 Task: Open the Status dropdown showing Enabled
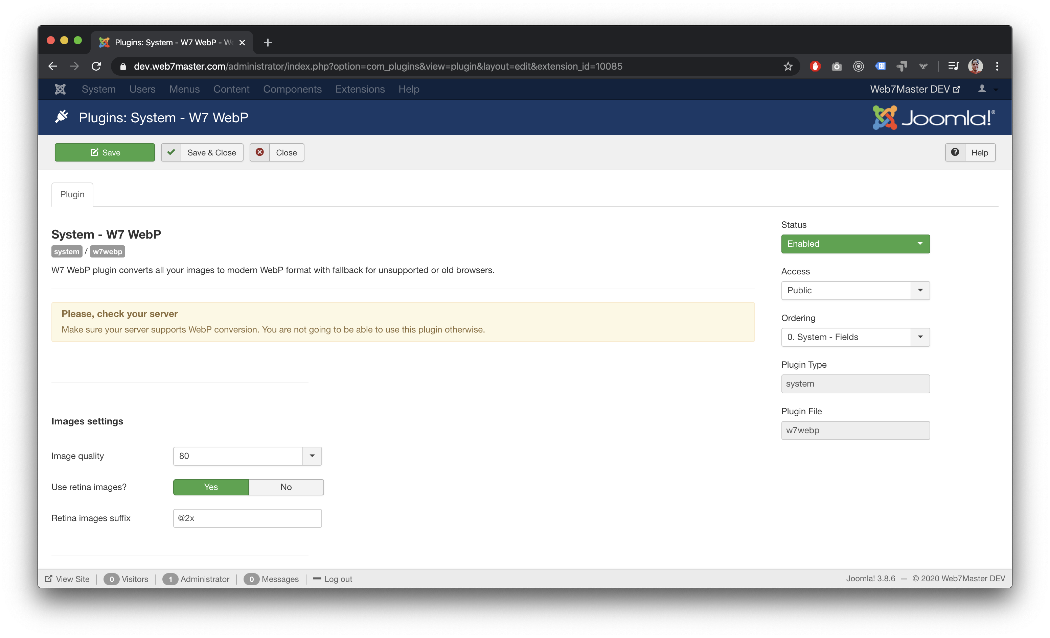pyautogui.click(x=855, y=243)
